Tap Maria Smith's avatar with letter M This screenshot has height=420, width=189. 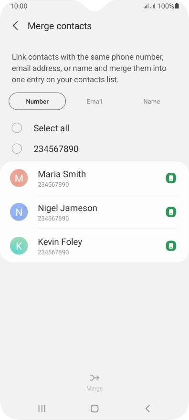coord(19,178)
